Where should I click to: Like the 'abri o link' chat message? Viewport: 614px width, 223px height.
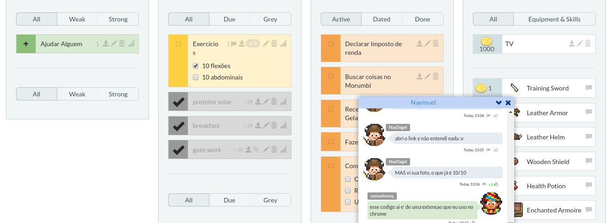coord(496,150)
